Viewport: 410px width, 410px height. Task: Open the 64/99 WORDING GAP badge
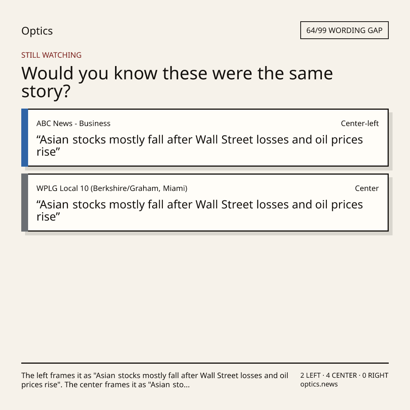344,30
